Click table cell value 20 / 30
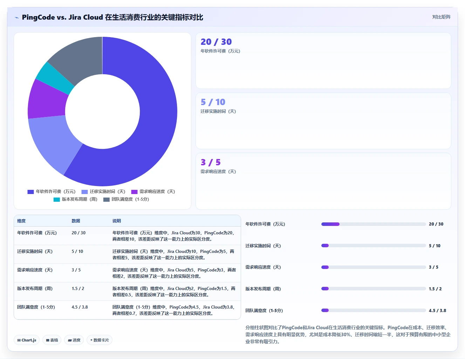 78,233
